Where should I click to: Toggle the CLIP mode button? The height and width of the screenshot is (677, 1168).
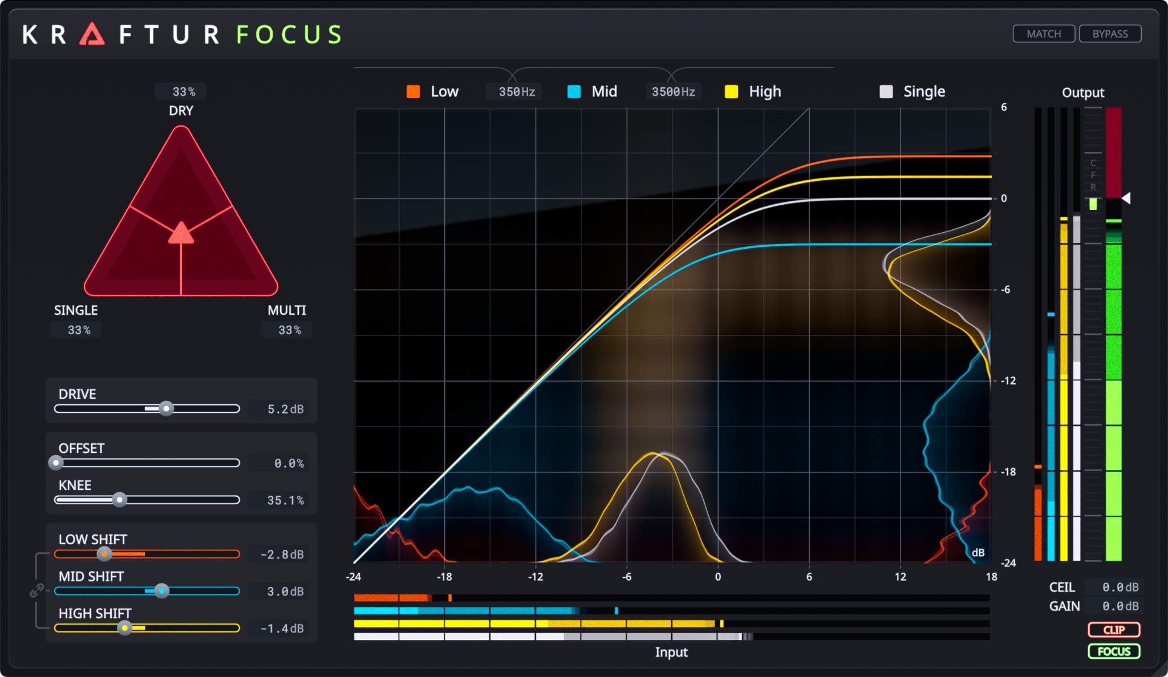(1114, 630)
